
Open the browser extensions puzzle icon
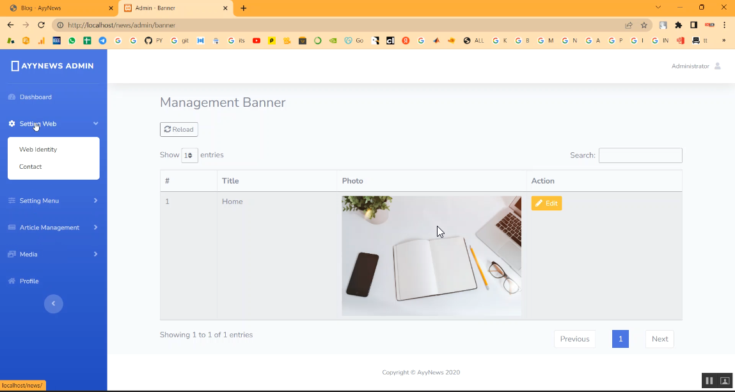(x=678, y=25)
